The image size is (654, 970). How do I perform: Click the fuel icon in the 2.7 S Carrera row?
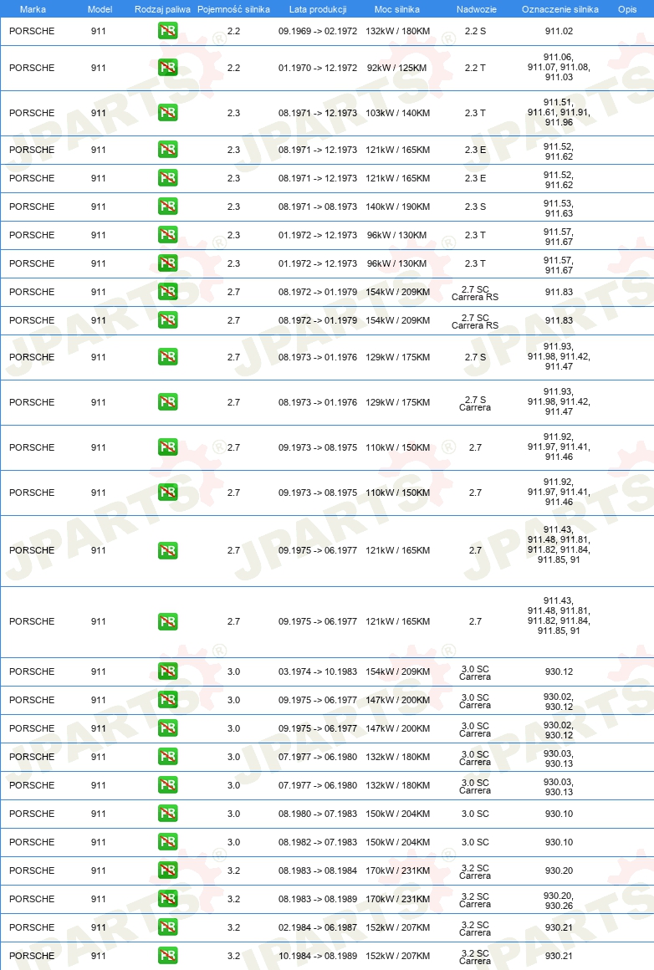pos(167,402)
